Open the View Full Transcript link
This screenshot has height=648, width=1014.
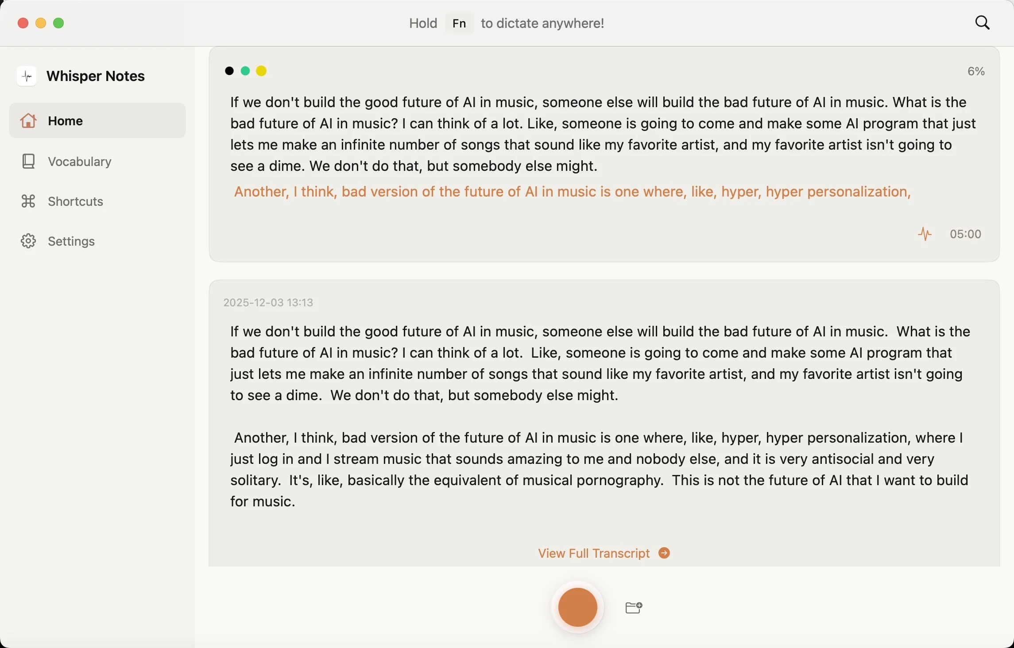click(593, 552)
